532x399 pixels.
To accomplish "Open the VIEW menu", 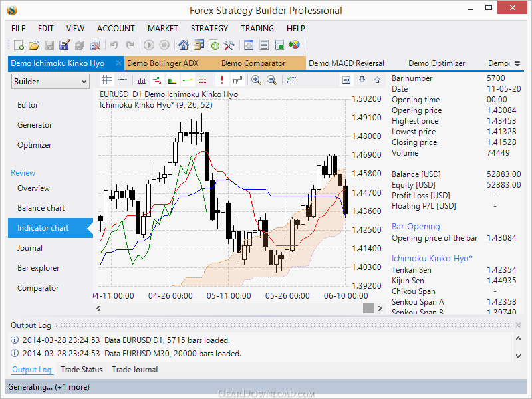I will [75, 29].
